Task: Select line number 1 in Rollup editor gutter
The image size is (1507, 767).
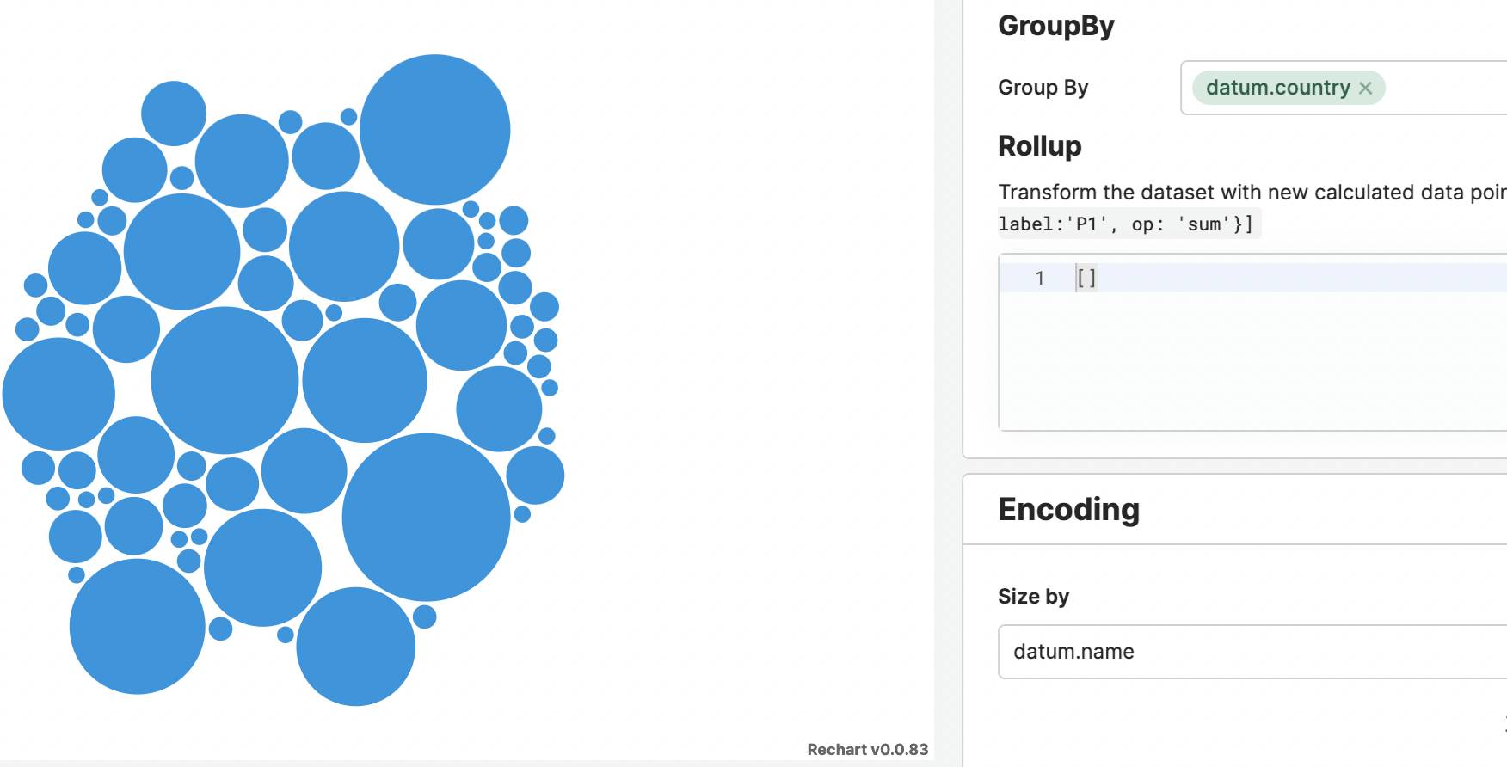Action: 1040,278
